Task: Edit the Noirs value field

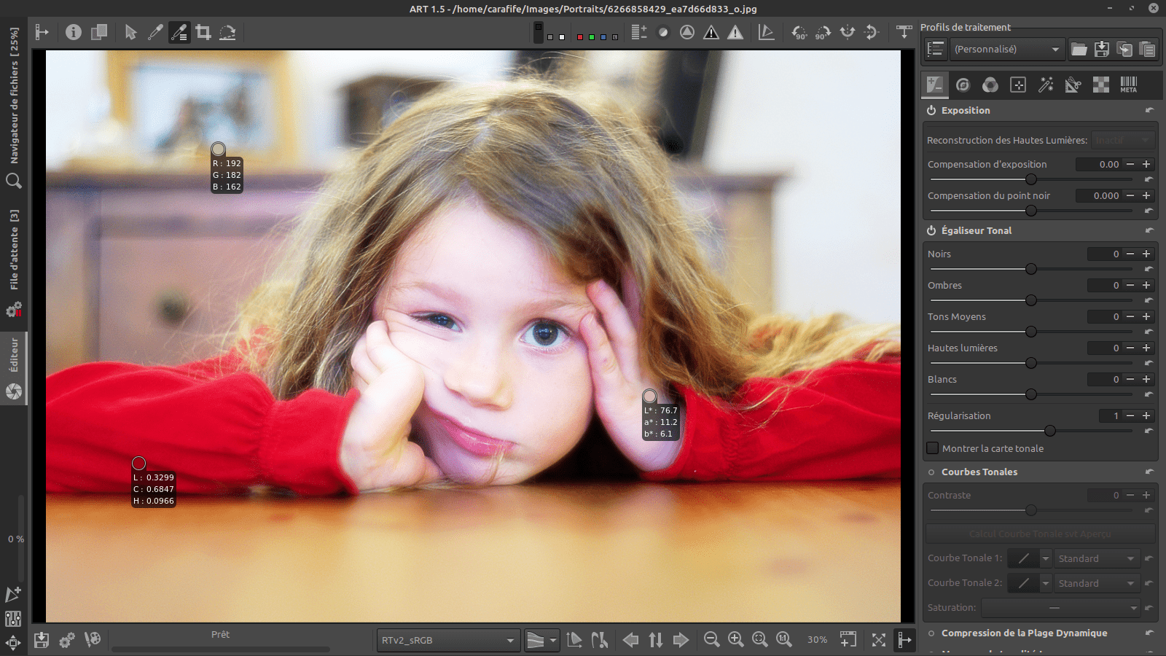Action: (x=1105, y=254)
